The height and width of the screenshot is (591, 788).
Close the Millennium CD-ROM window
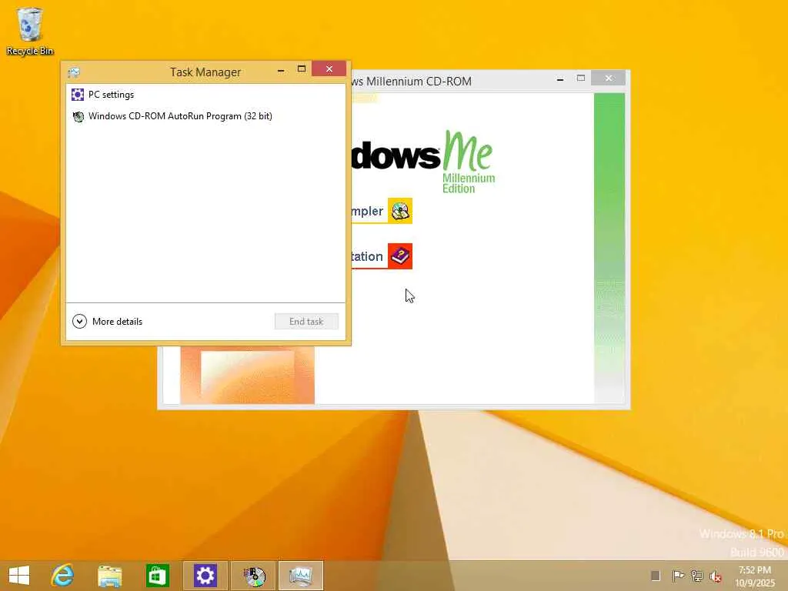point(609,78)
